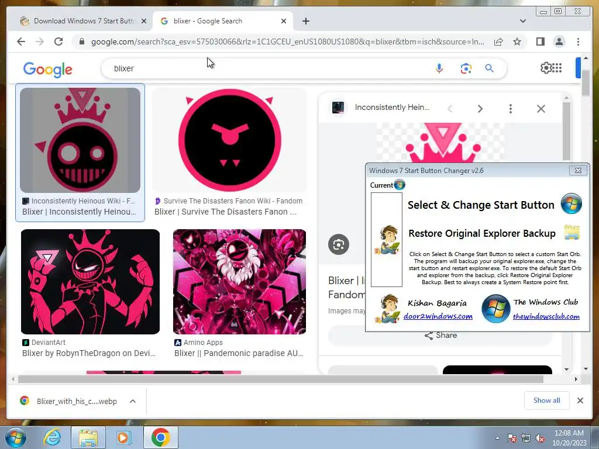Open the site info padlock icon

tap(82, 42)
